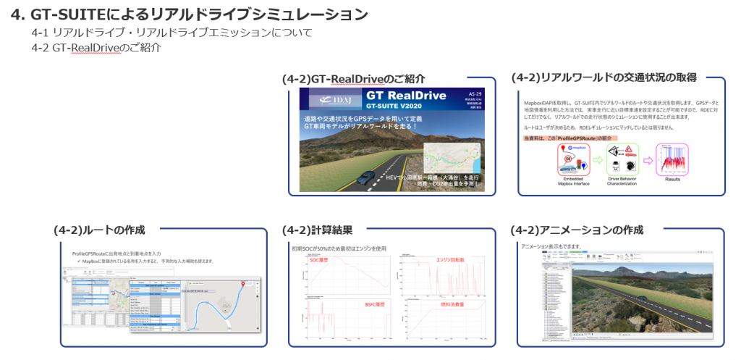Select line 4-2 GT-RealDriveのご紹介
Viewport: 741px width, 360px height.
click(96, 48)
